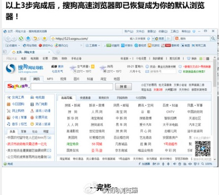The height and width of the screenshot is (195, 219).
Task: Close the 主页 - 网址大全 tab
Action: coord(49,52)
